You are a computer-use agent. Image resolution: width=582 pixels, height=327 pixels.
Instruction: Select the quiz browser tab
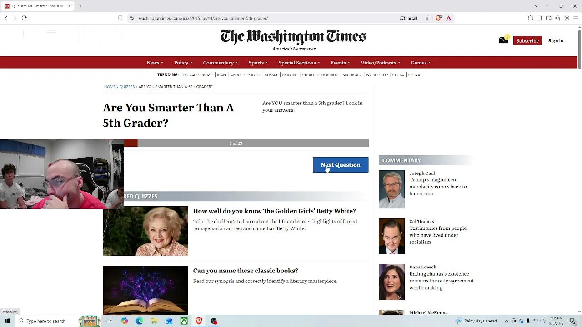click(38, 6)
